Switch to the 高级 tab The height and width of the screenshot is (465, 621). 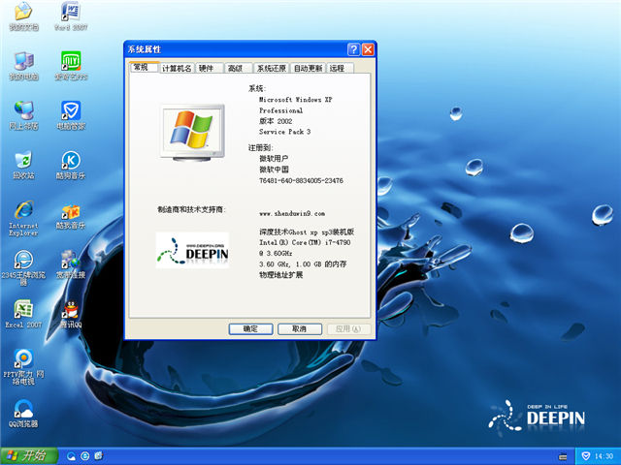(x=238, y=68)
